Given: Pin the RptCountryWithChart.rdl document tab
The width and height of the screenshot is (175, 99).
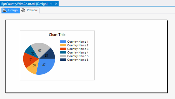Looking at the screenshot, I should 51,4.
